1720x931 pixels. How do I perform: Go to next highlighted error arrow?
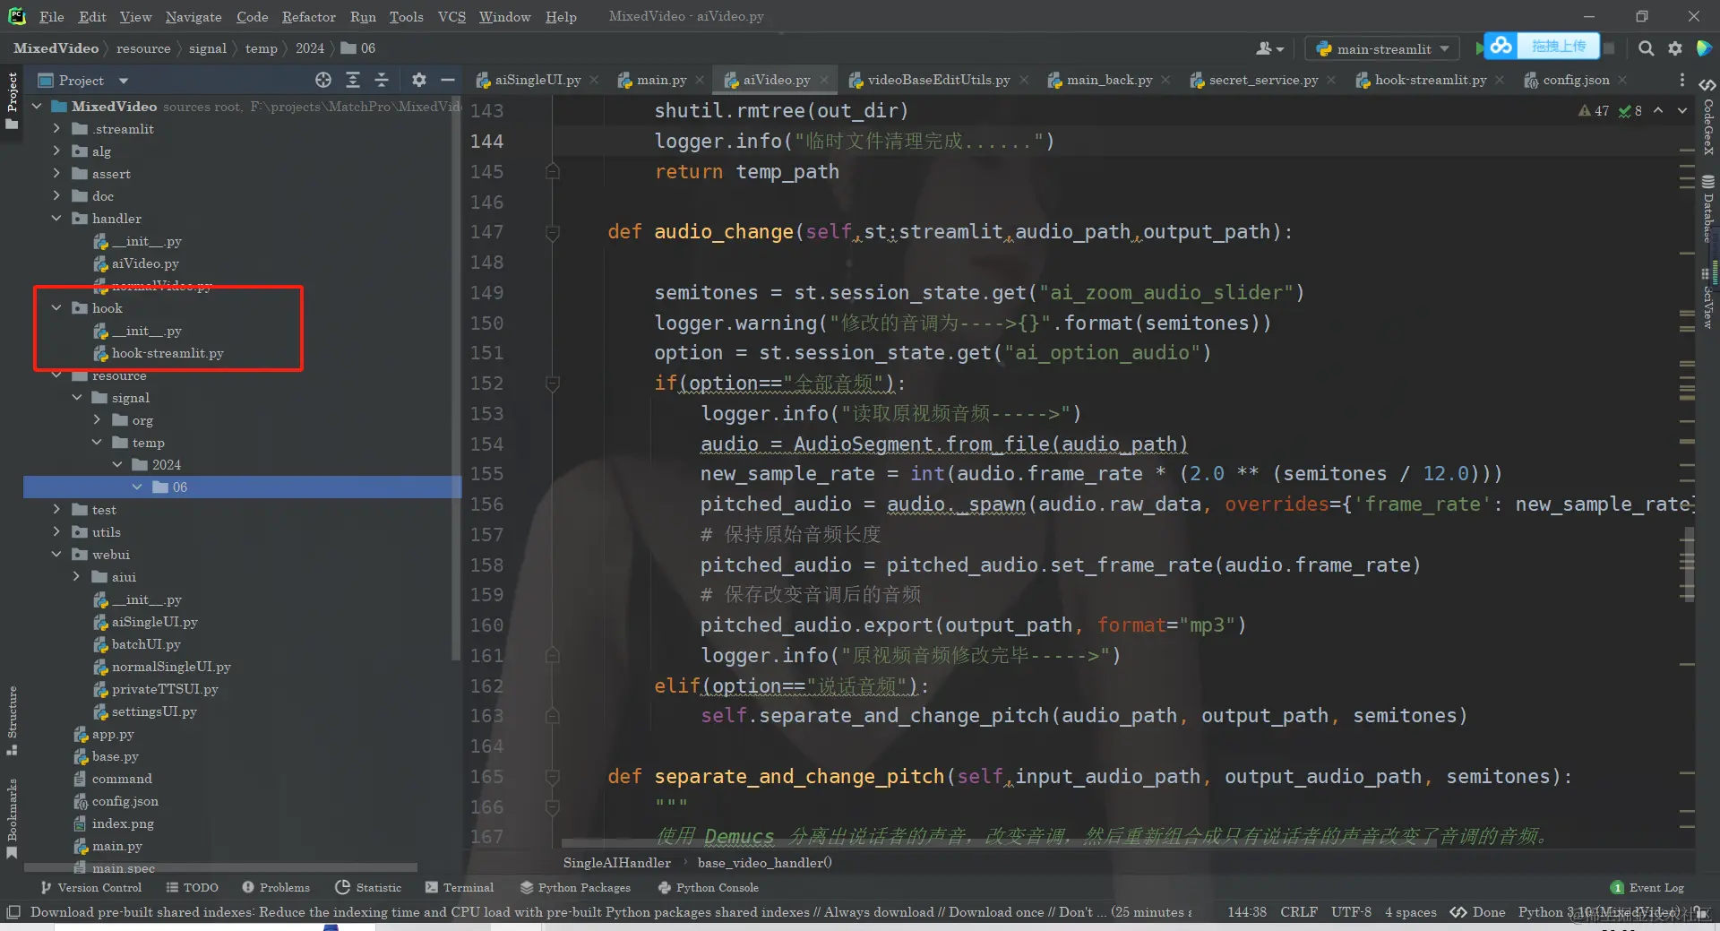[1681, 110]
